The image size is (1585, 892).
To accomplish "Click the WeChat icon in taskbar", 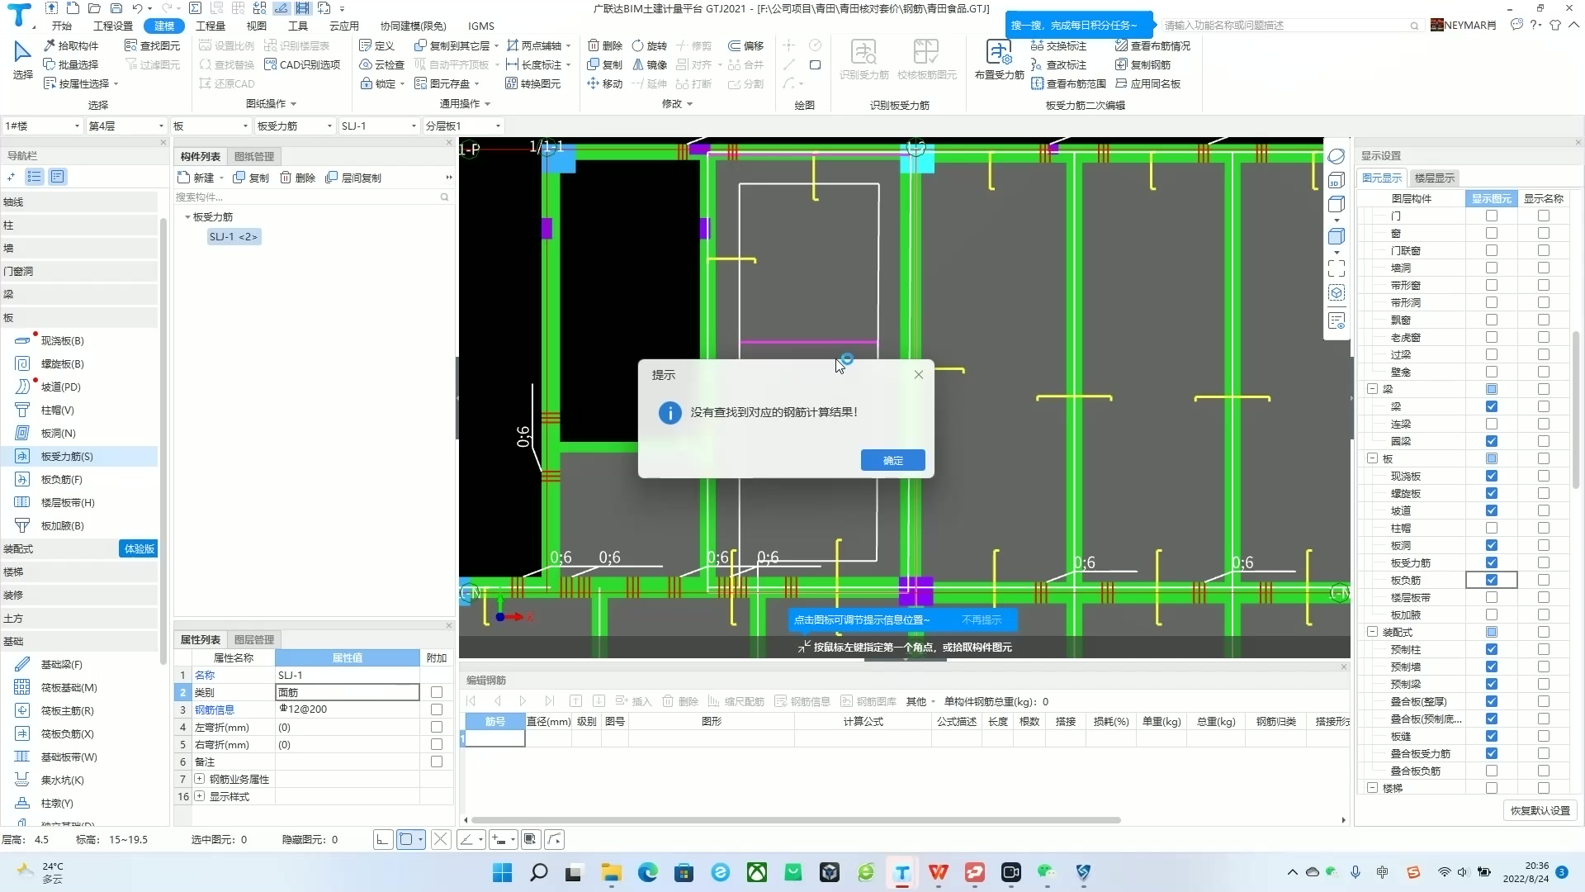I will [1047, 872].
